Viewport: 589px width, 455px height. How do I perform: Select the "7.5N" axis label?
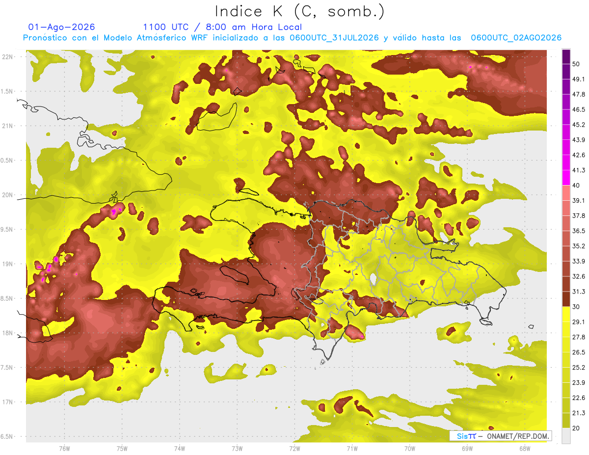click(x=7, y=368)
